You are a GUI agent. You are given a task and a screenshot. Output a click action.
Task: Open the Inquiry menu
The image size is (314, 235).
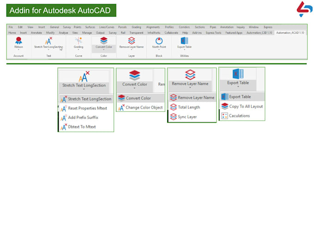[241, 27]
